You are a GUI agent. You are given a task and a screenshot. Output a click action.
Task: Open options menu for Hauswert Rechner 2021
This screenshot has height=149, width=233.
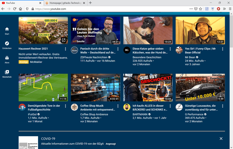pos(65,49)
